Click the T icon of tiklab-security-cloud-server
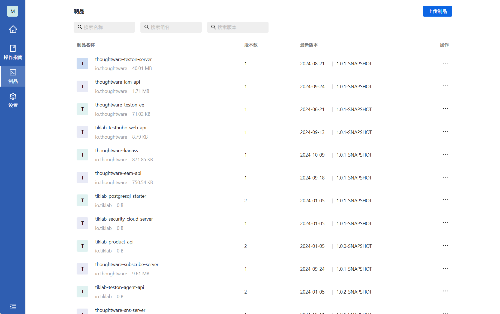Image resolution: width=500 pixels, height=314 pixels. pos(82,223)
